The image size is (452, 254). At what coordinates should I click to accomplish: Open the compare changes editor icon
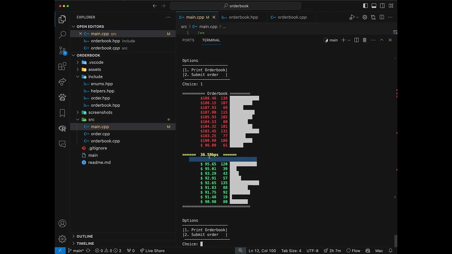(373, 17)
